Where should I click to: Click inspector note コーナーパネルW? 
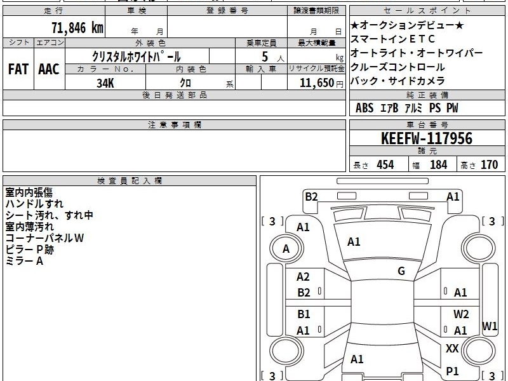44,238
